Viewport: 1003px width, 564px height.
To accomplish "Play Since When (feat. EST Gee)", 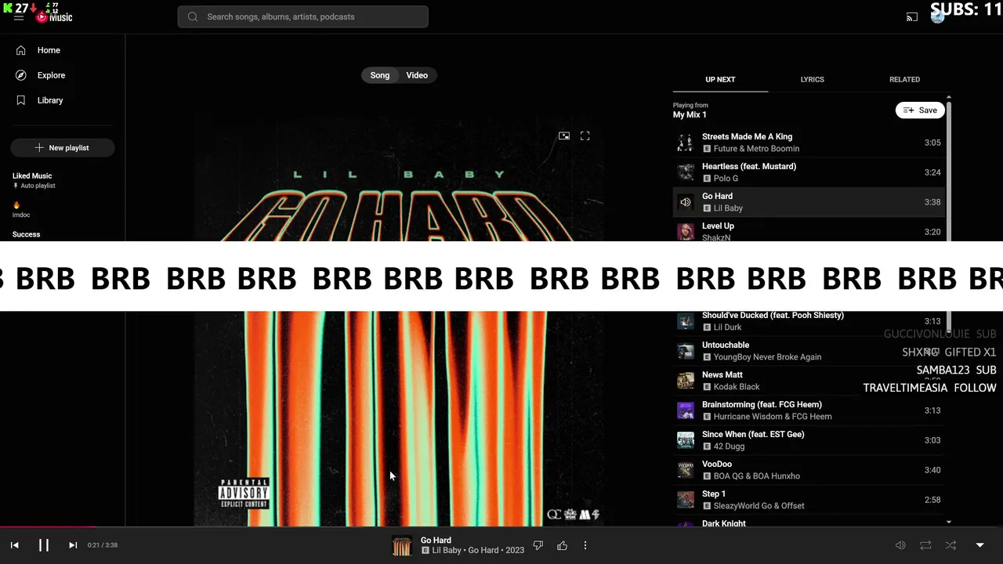I will 807,440.
